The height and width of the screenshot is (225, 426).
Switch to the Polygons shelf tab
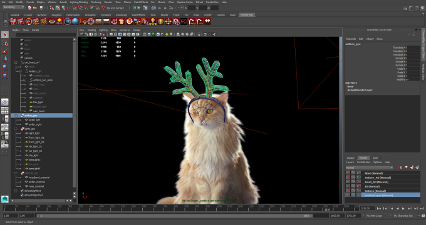tap(56, 15)
